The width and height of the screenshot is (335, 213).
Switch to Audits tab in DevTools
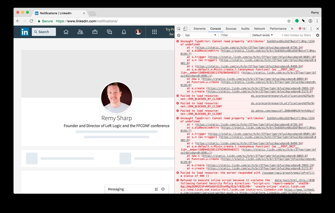click(245, 29)
